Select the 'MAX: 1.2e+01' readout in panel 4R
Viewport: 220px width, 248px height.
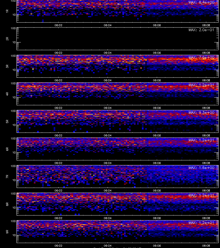point(201,85)
